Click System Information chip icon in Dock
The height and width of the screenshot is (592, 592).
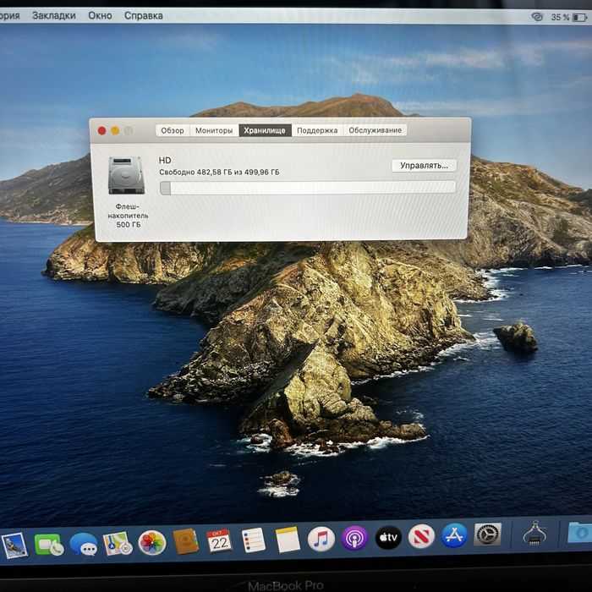(x=534, y=533)
